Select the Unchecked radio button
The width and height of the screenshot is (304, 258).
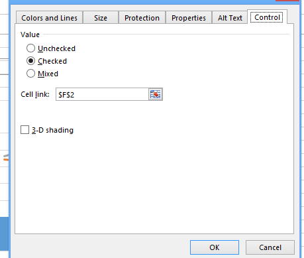tap(30, 48)
